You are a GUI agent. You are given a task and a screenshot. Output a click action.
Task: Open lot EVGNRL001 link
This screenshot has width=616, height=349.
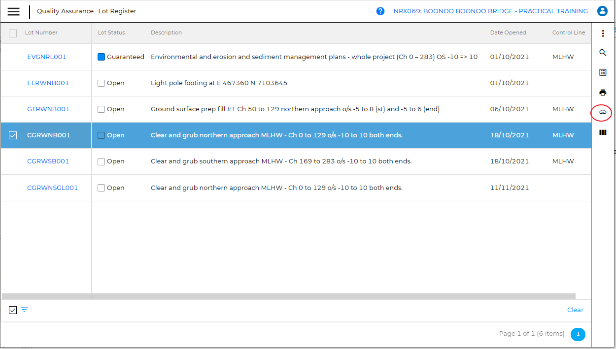pos(47,57)
